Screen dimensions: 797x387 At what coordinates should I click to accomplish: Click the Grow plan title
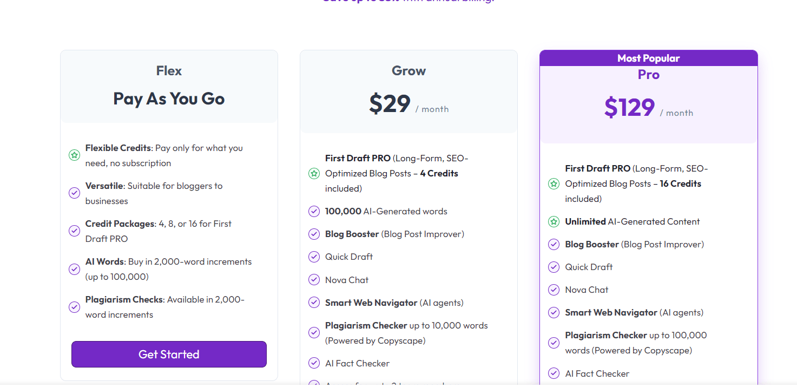click(x=409, y=71)
